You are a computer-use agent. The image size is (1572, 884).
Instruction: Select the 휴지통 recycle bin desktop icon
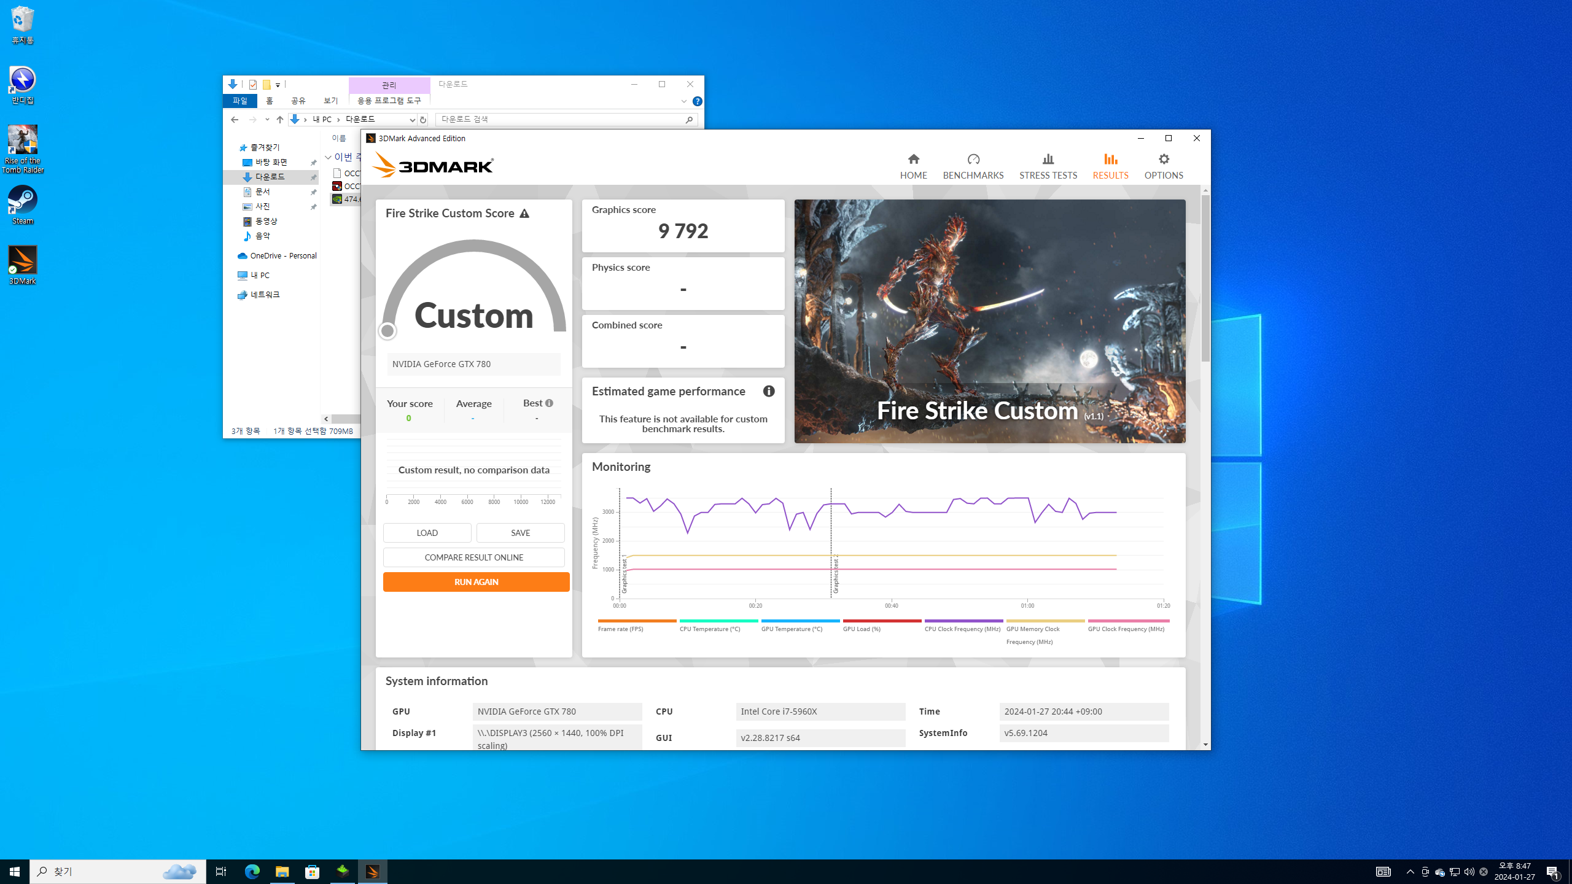pos(23,25)
